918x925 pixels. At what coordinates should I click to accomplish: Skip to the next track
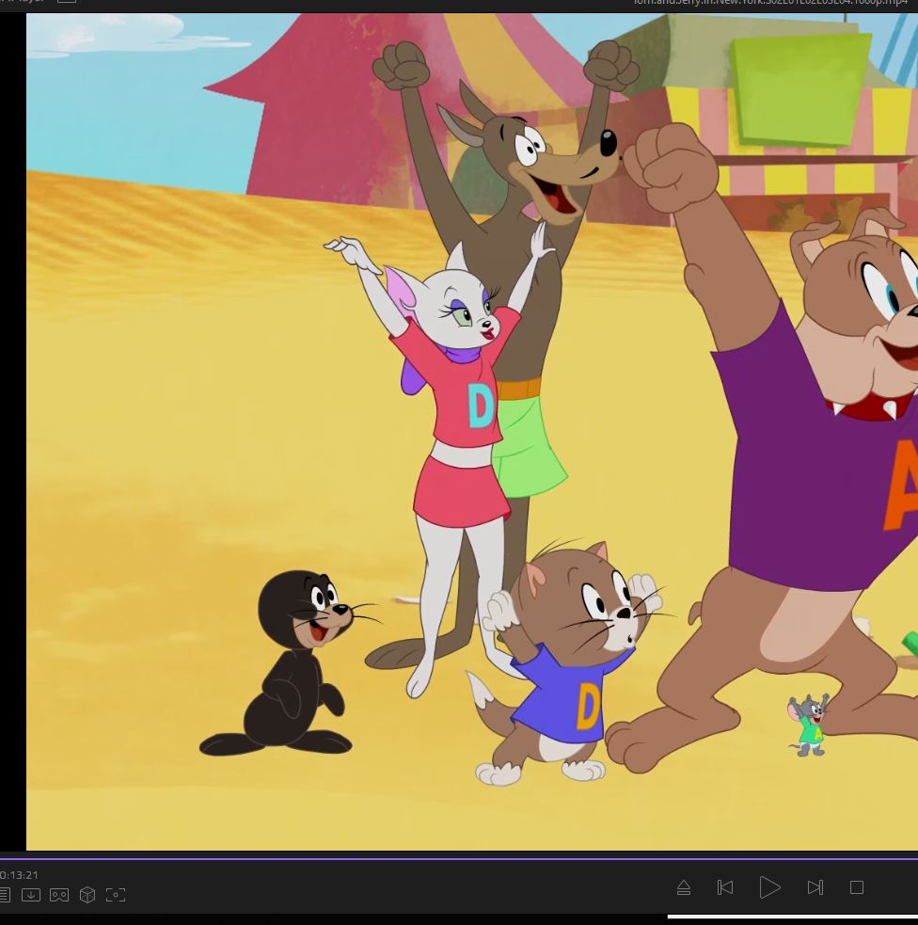(815, 887)
